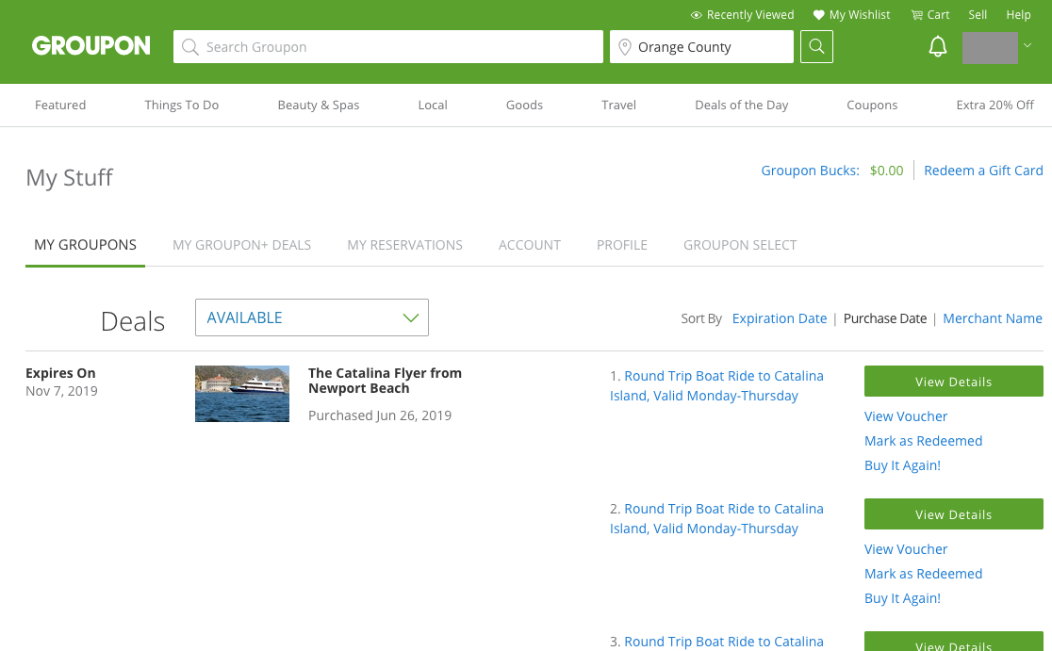Screen dimensions: 1052x651
Task: Click Purchased Jun 26, 2019 text
Action: click(x=380, y=415)
